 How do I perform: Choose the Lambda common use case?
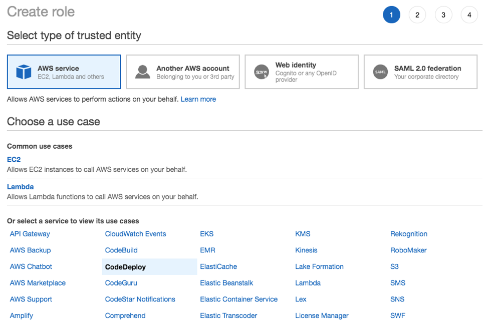pos(20,187)
